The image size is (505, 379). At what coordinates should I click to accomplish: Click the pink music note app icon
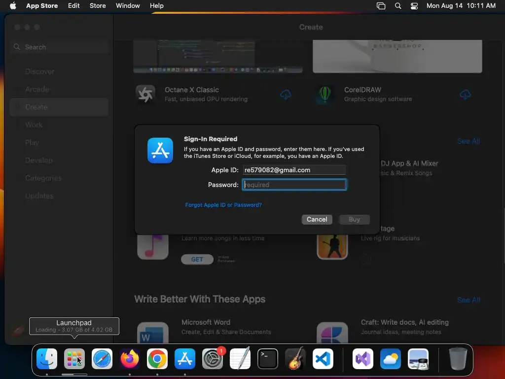pyautogui.click(x=153, y=248)
